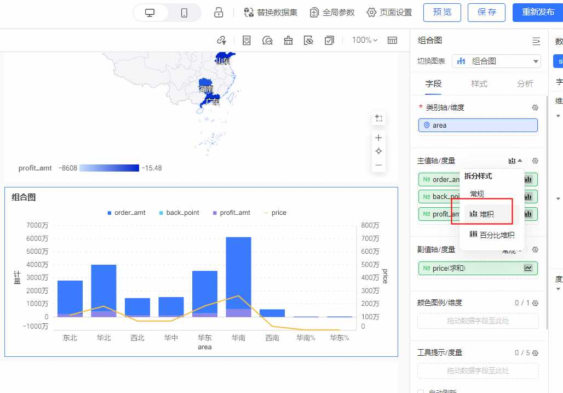Click the map box-select region icon

[378, 118]
